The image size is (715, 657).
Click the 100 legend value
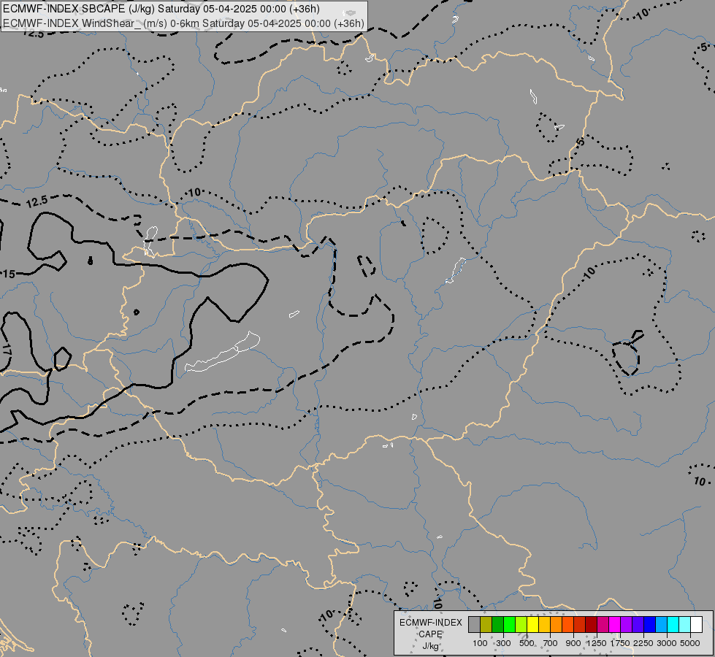(x=480, y=643)
